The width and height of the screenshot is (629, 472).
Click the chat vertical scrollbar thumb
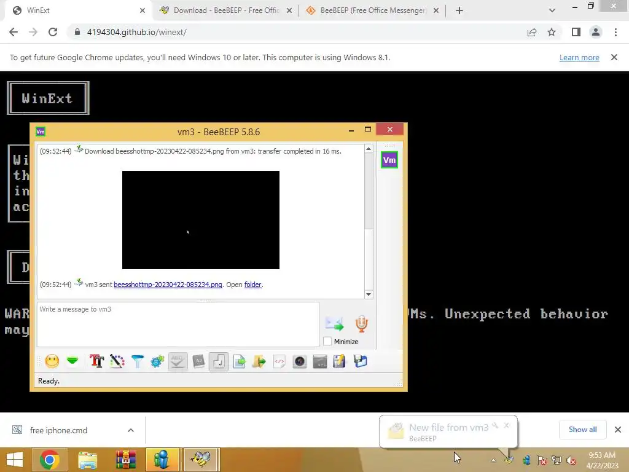pos(369,192)
